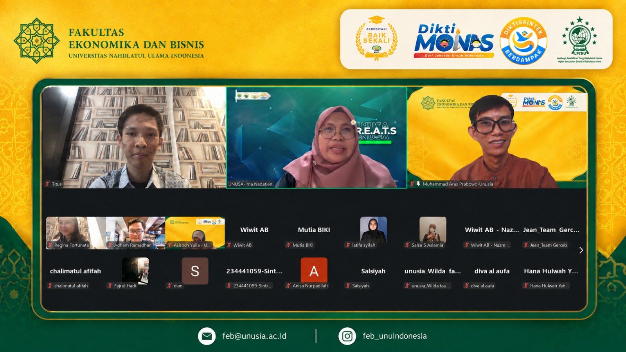Image resolution: width=626 pixels, height=352 pixels.
Task: Click the large "diva al aufa" participant name
Action: click(492, 271)
